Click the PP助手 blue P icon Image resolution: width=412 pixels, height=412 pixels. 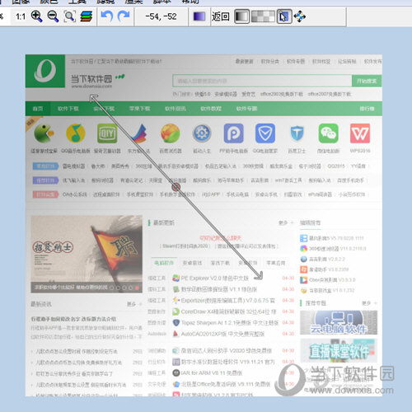pyautogui.click(x=233, y=133)
